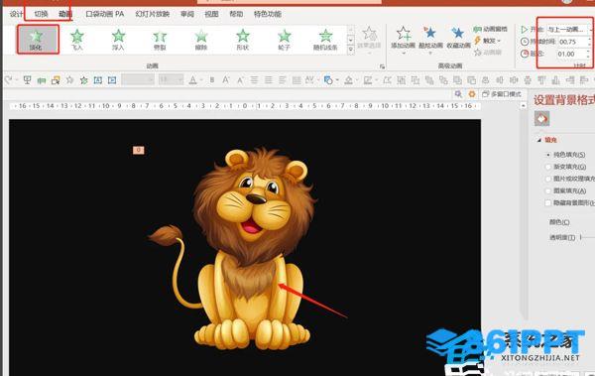Image resolution: width=595 pixels, height=376 pixels.
Task: Open the 触发 trigger dropdown
Action: point(488,41)
